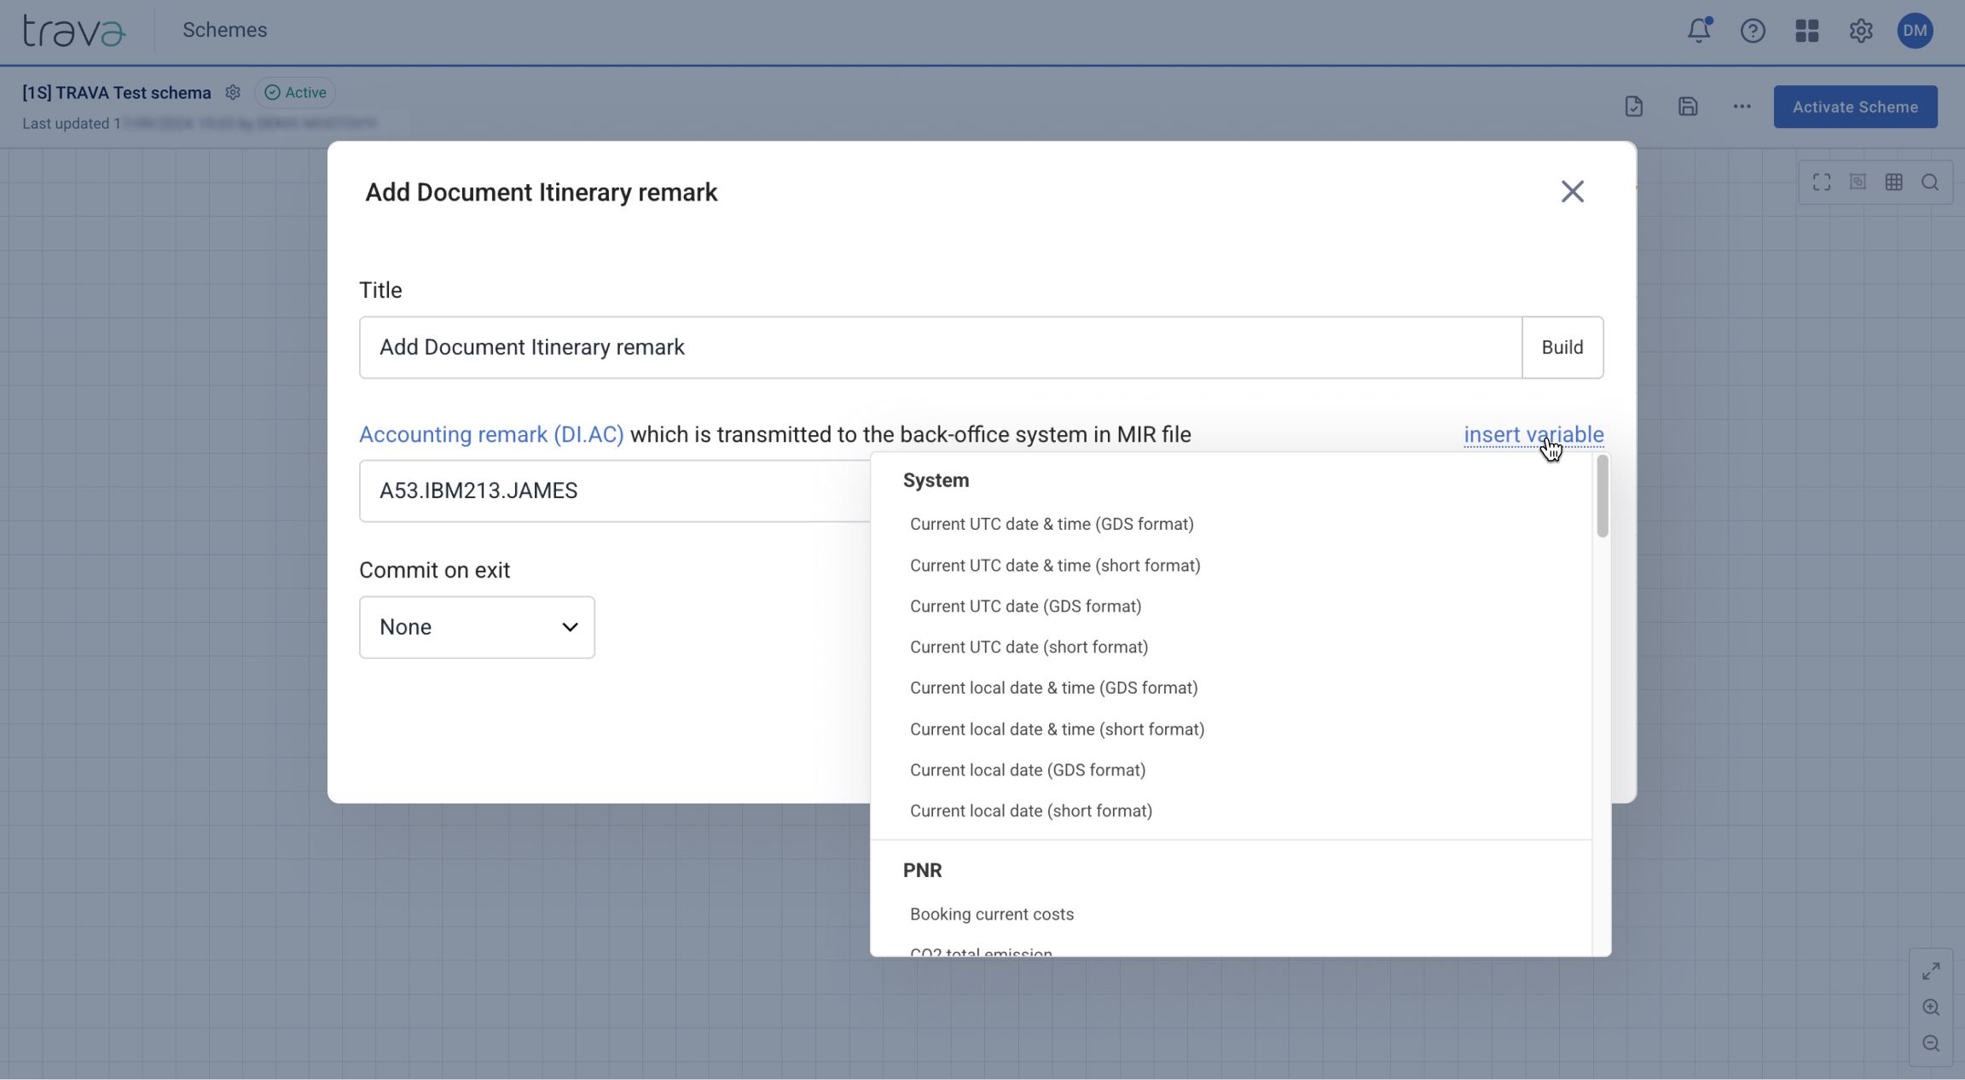The image size is (1965, 1080).
Task: Open settings gear in top bar
Action: [x=1861, y=31]
